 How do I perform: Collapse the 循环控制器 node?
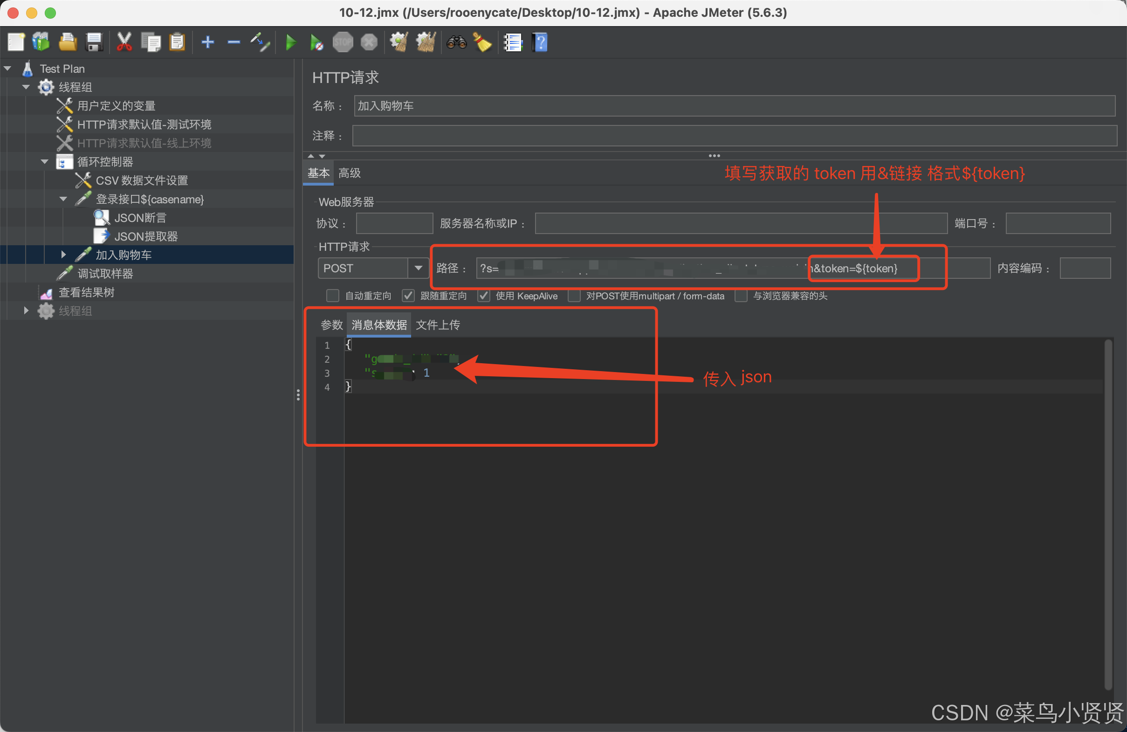coord(45,162)
